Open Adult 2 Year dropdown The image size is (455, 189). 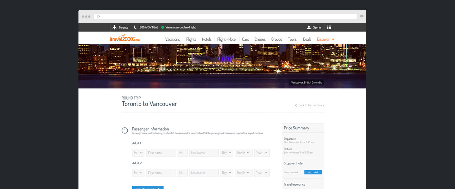tap(262, 173)
